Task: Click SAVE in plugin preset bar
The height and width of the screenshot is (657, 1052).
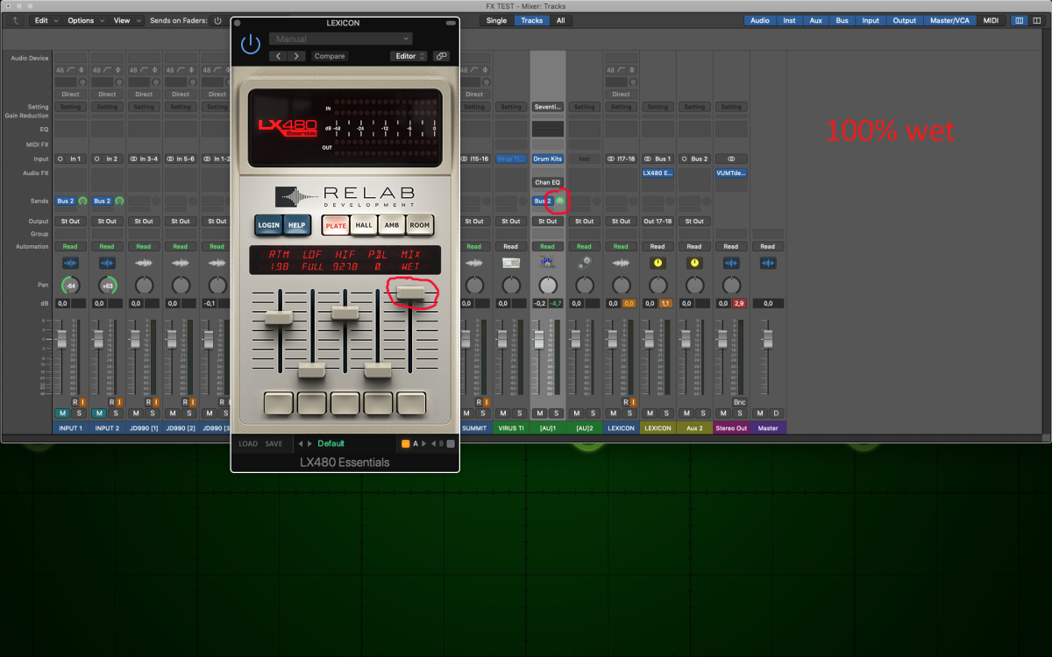Action: point(274,444)
